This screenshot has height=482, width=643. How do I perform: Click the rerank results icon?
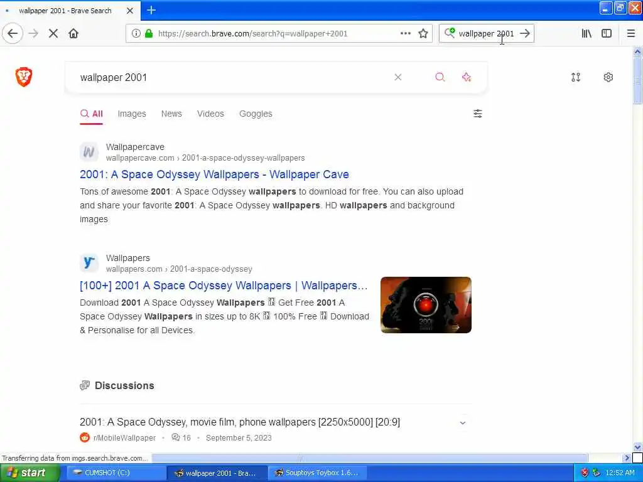pos(576,77)
